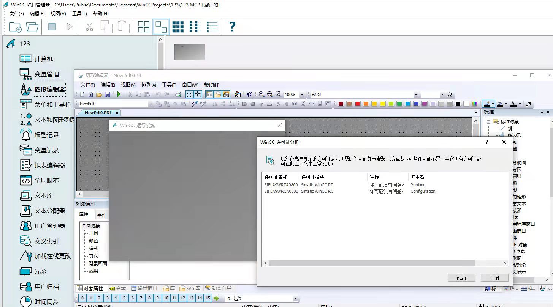Click the eyedropper color picker icon
Image resolution: width=553 pixels, height=307 pixels.
coord(529,104)
